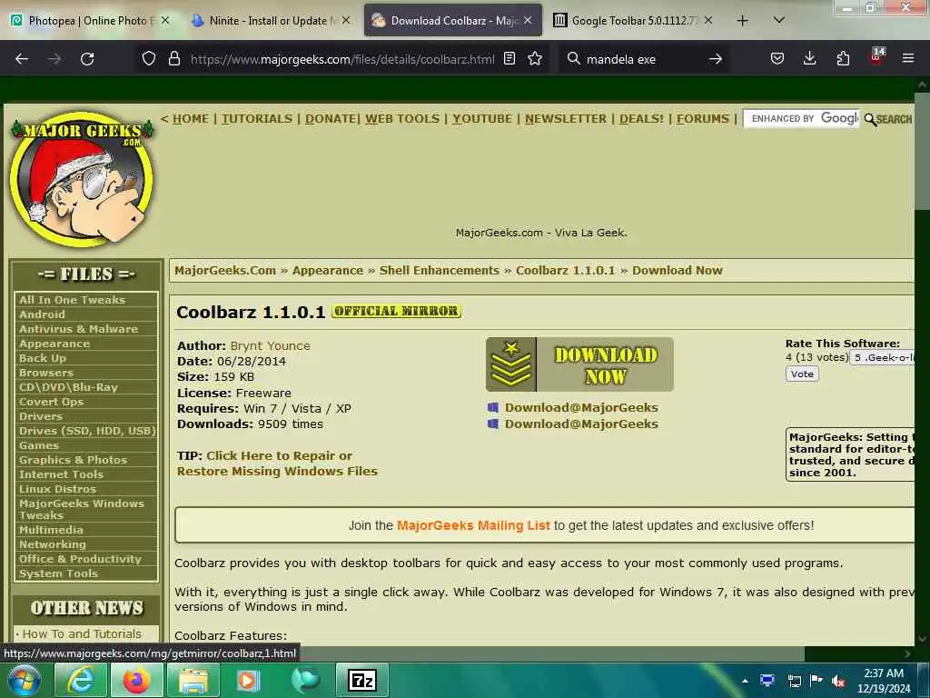Follow the Shell Enhancements breadcrumb link
Image resolution: width=930 pixels, height=698 pixels.
pos(439,271)
